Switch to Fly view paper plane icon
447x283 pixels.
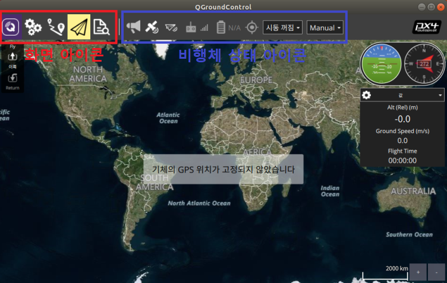pos(79,27)
